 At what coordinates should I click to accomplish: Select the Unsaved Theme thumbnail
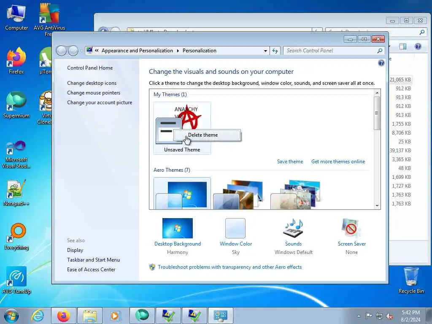[182, 128]
